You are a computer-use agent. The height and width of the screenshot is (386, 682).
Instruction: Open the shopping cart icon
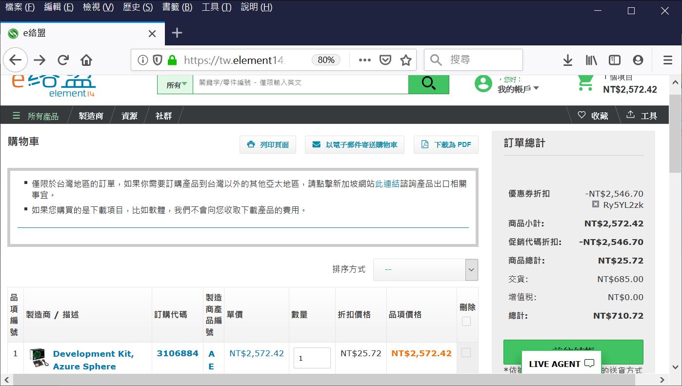click(x=585, y=82)
